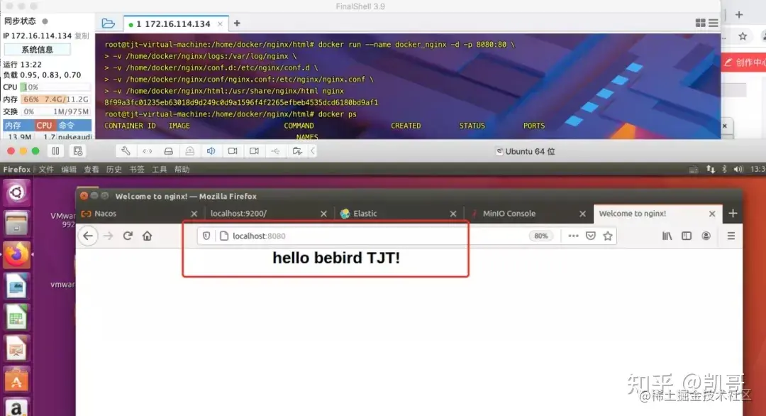
Task: Open the 帮助 menu
Action: (182, 169)
